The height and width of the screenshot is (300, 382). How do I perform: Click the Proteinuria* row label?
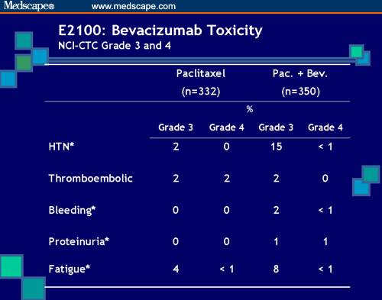coord(79,241)
